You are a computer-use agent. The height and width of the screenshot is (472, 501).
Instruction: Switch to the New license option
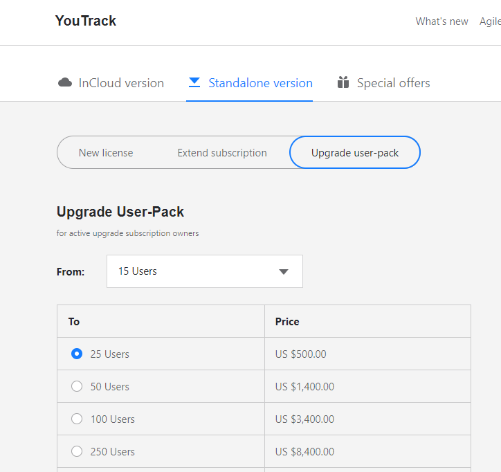(x=106, y=153)
